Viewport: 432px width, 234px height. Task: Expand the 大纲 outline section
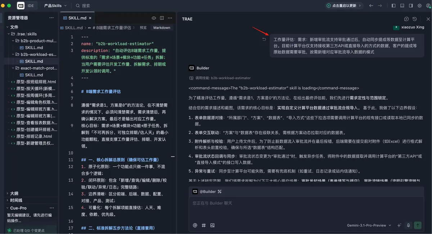pos(14,193)
